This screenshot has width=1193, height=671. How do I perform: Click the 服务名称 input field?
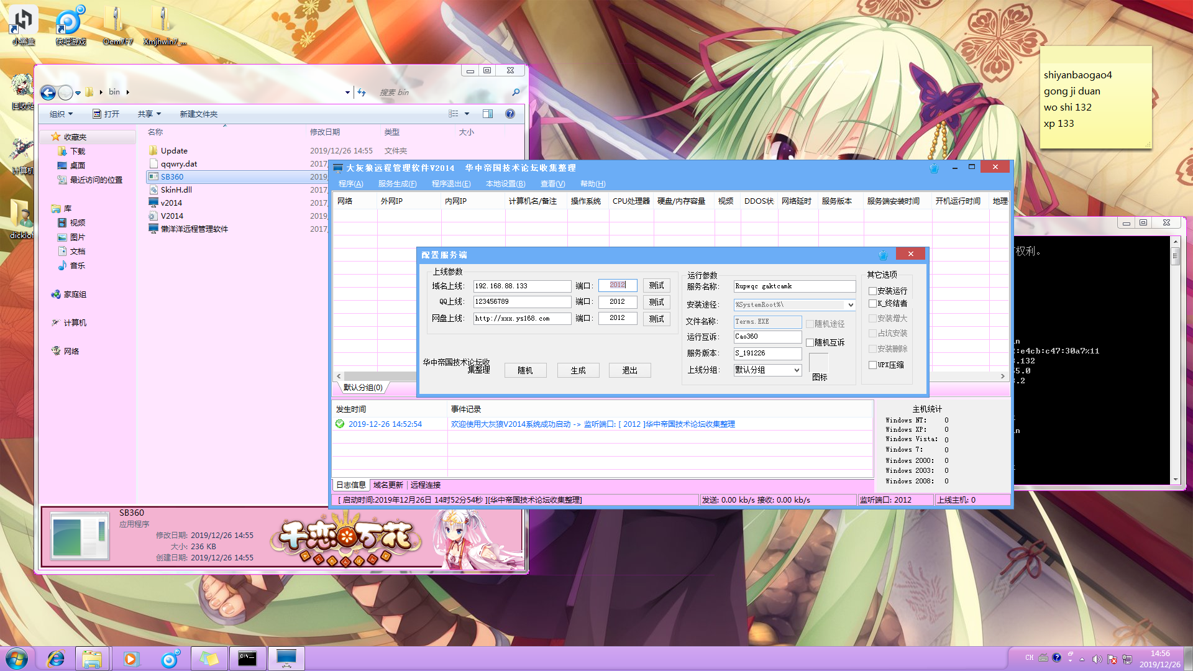coord(793,286)
